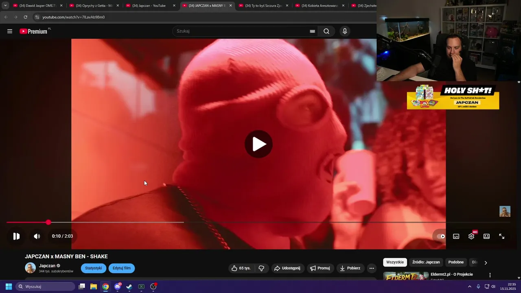
Task: Click Edytuj film button
Action: [122, 268]
